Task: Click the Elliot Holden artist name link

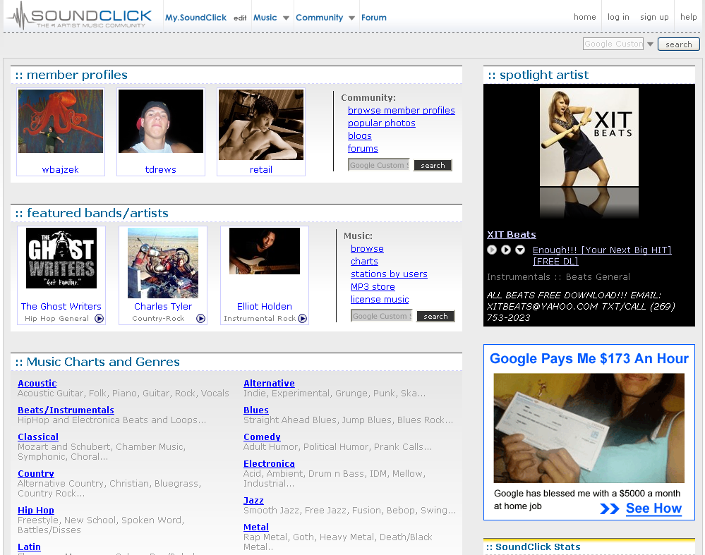Action: 265,306
